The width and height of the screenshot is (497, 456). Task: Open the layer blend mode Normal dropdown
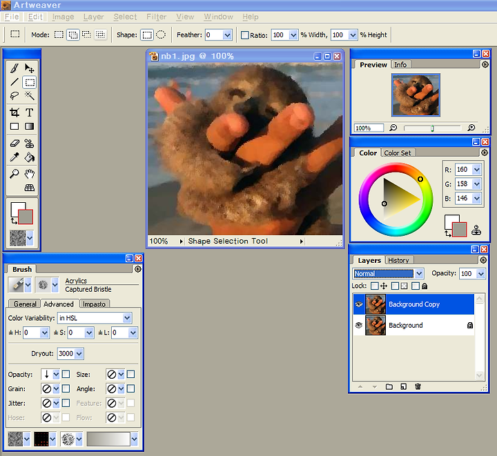pos(420,274)
